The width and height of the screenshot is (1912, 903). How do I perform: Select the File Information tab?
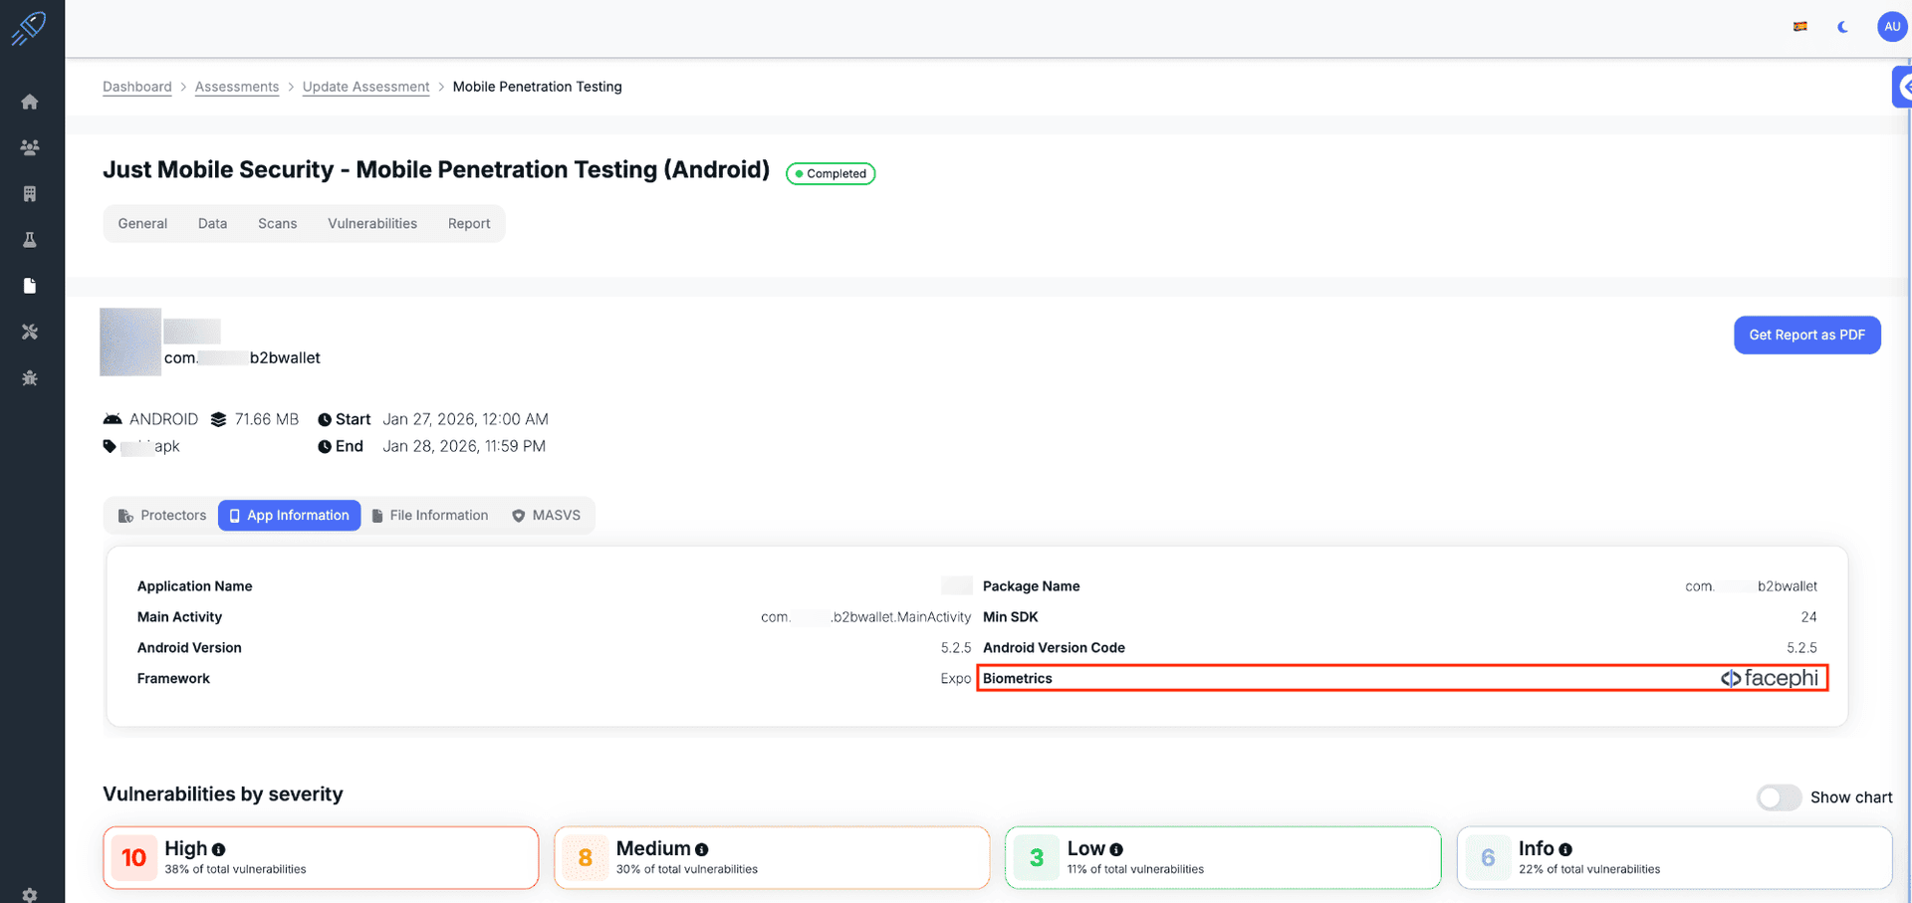coord(430,516)
